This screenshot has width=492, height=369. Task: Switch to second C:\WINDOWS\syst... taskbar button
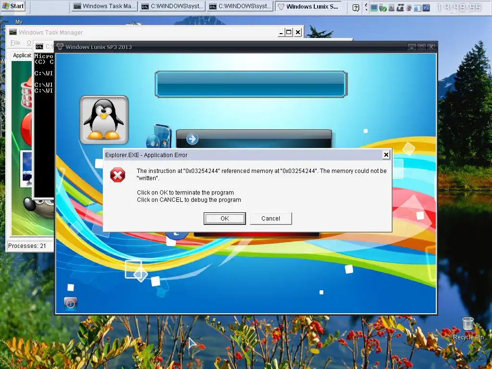pyautogui.click(x=240, y=6)
